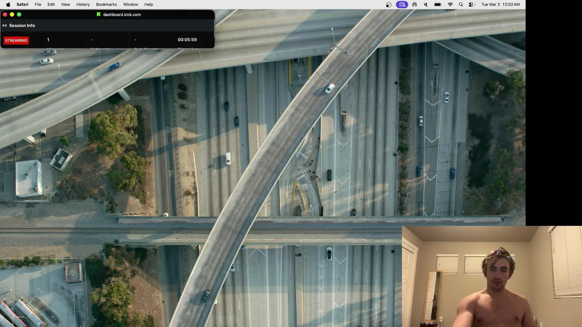
Task: Click the leftmost circular status icon in menu bar
Action: tap(389, 5)
